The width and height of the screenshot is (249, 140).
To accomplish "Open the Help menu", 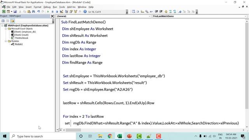I will click(x=91, y=7).
